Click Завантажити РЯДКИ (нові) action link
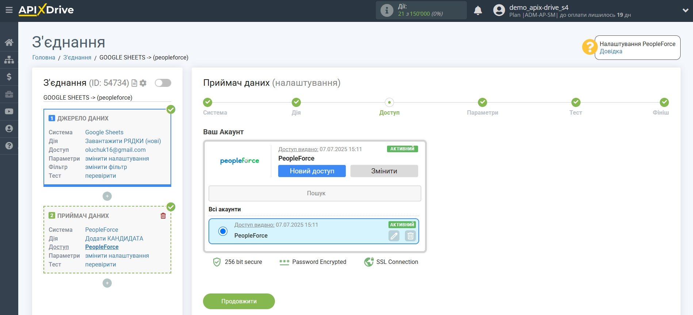 tap(123, 141)
